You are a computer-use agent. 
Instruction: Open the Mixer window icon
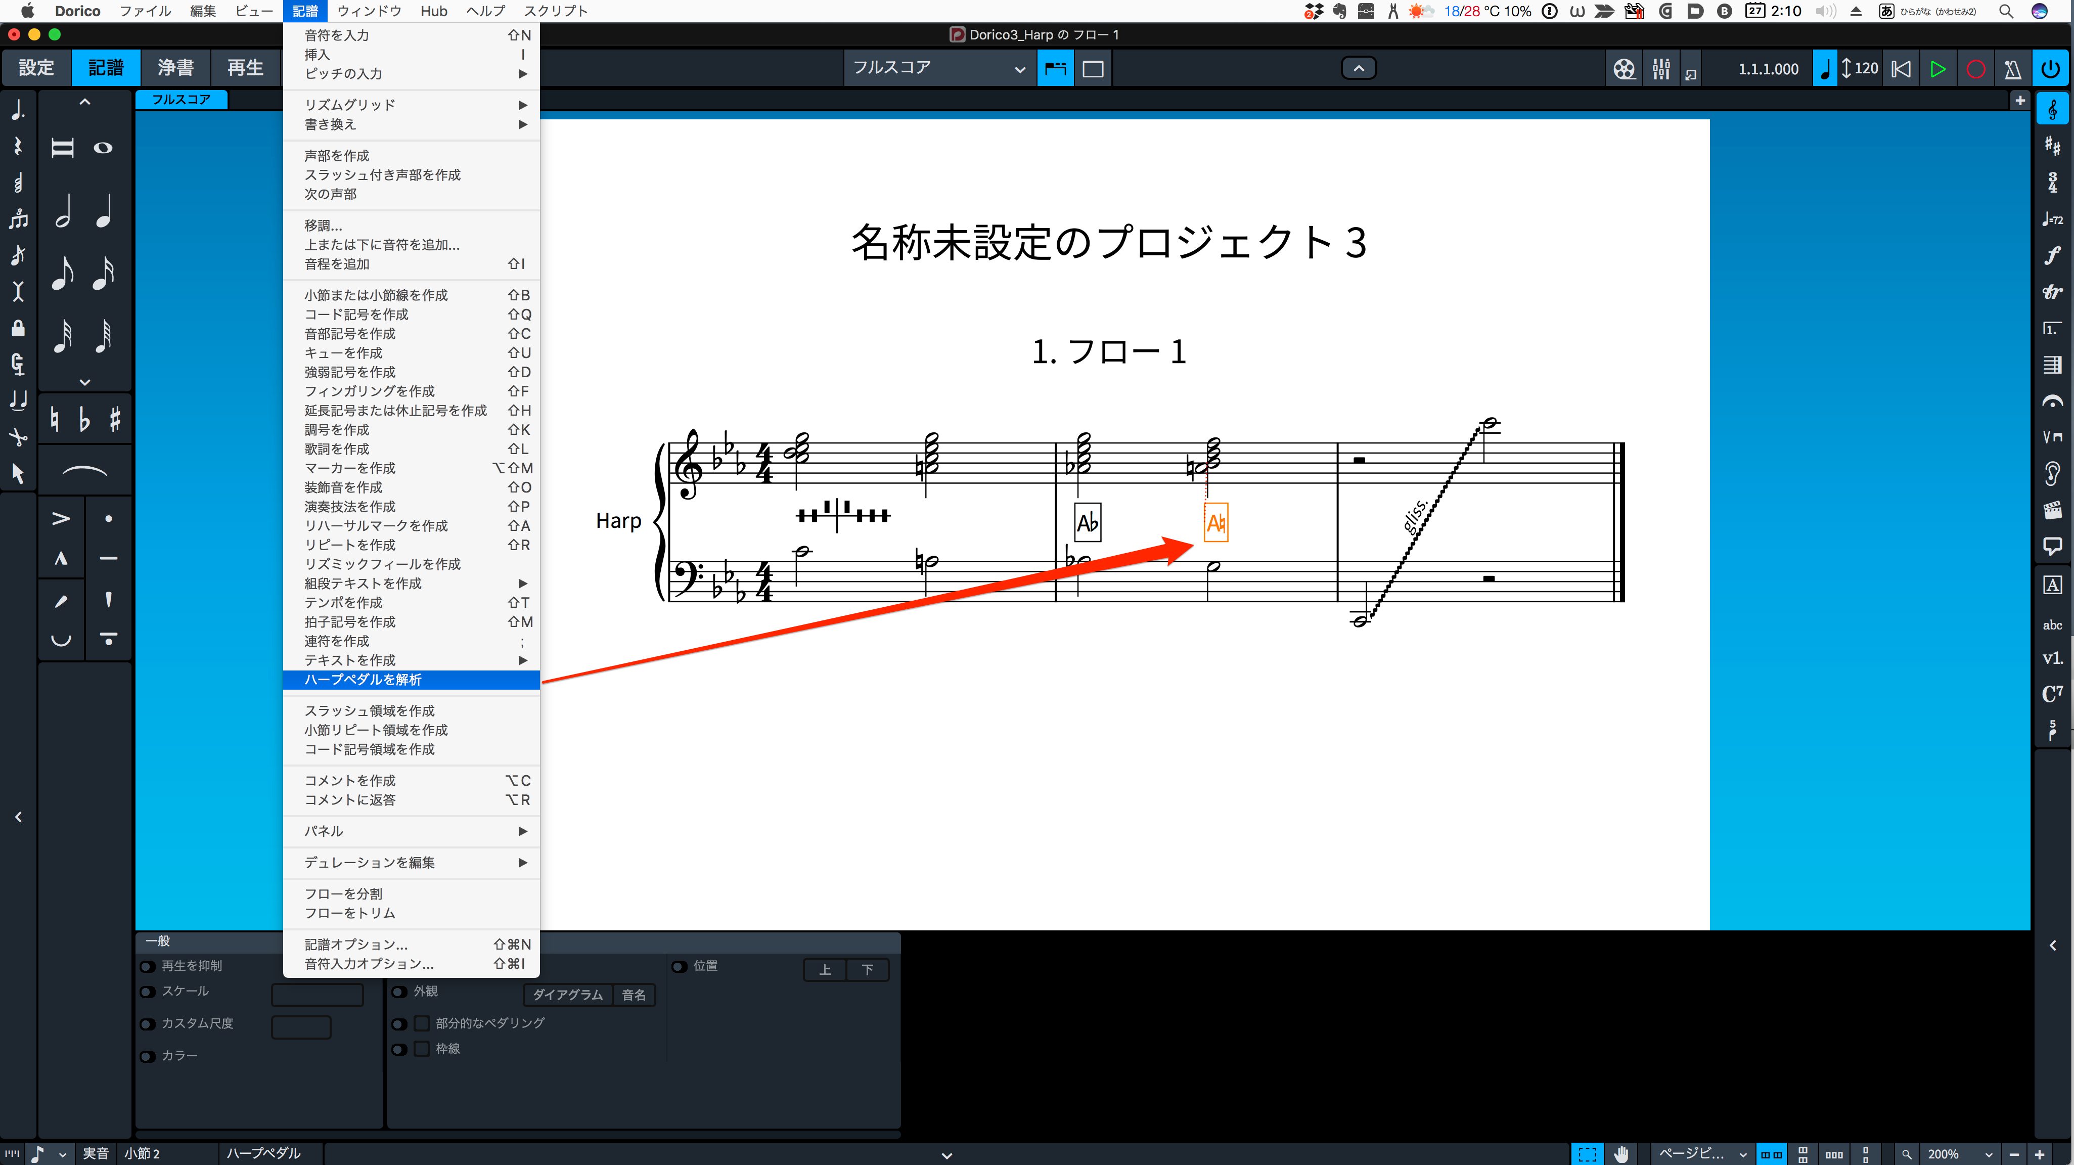click(x=1661, y=69)
